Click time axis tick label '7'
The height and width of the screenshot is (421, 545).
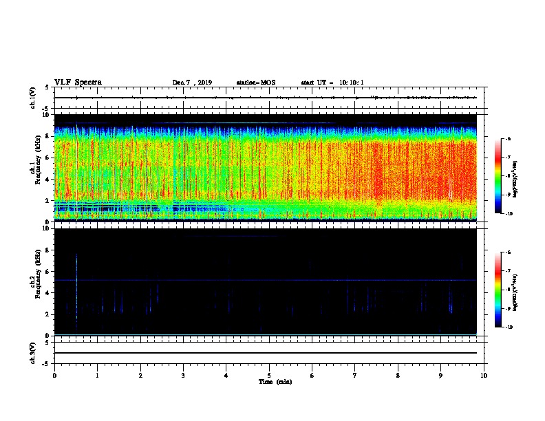pyautogui.click(x=355, y=375)
